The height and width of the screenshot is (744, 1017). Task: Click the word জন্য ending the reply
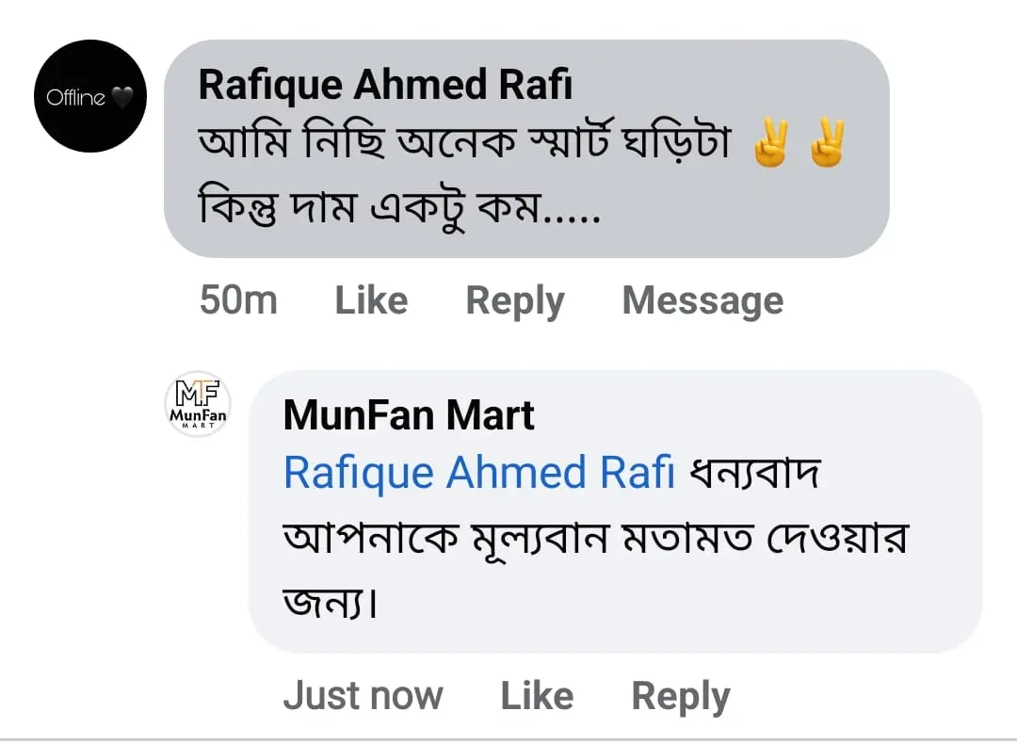pyautogui.click(x=330, y=601)
